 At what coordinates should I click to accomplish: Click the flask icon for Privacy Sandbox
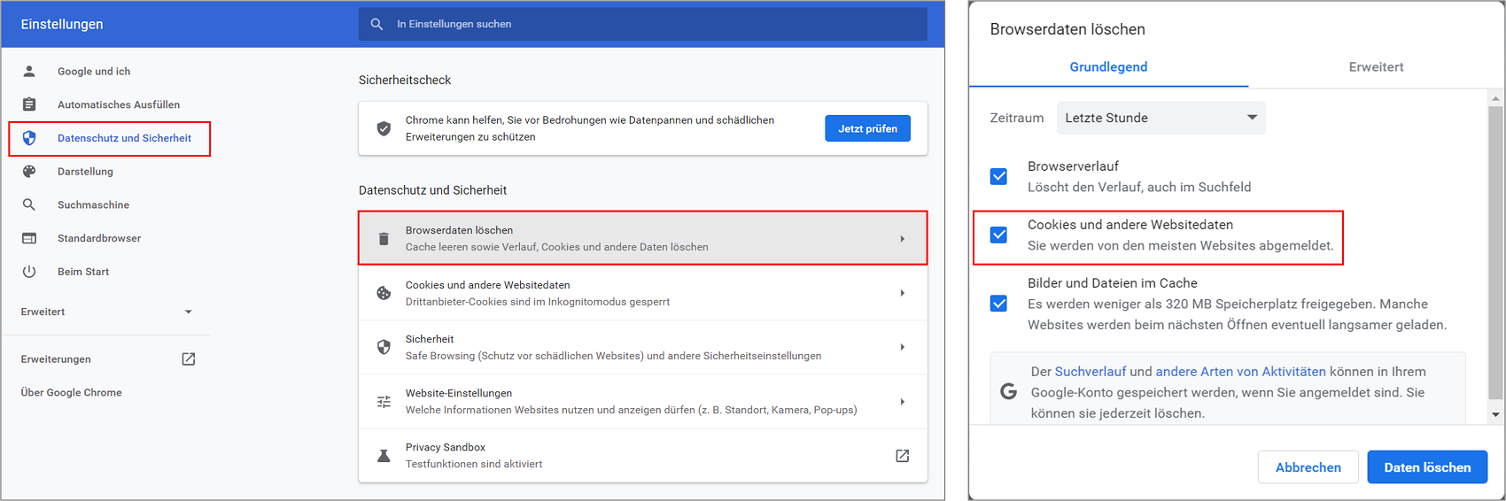pyautogui.click(x=384, y=456)
